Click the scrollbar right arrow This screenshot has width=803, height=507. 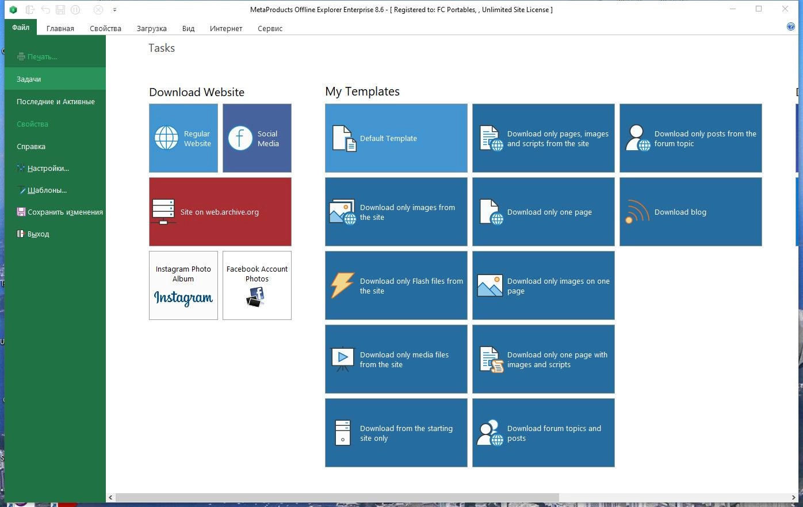coord(794,497)
